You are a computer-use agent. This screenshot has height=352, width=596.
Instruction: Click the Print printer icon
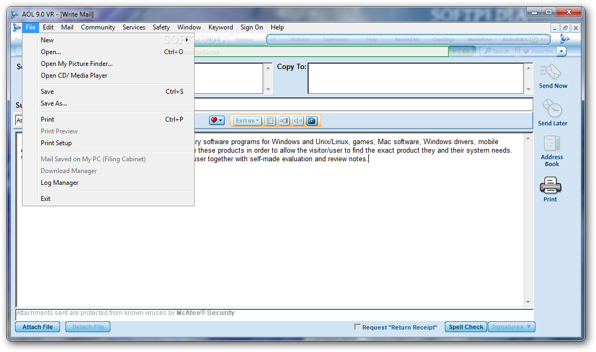pos(550,185)
